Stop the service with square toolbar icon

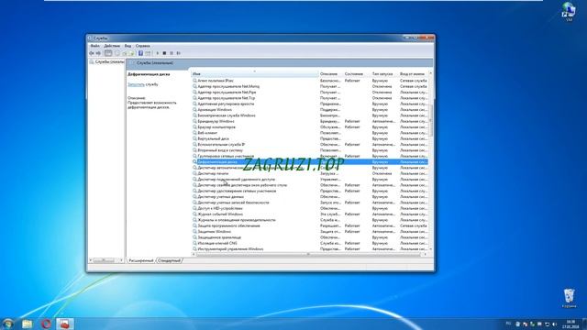[x=164, y=53]
